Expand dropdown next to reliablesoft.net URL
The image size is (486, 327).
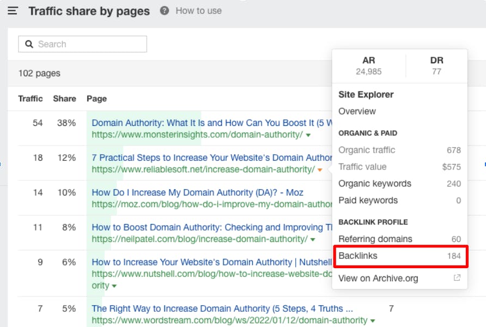point(320,170)
